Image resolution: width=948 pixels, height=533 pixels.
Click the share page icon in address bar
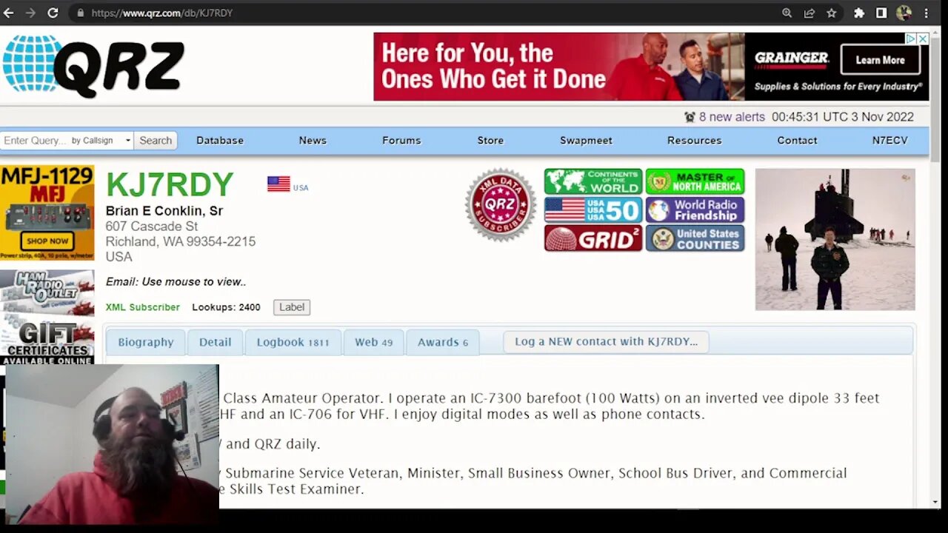(x=809, y=13)
